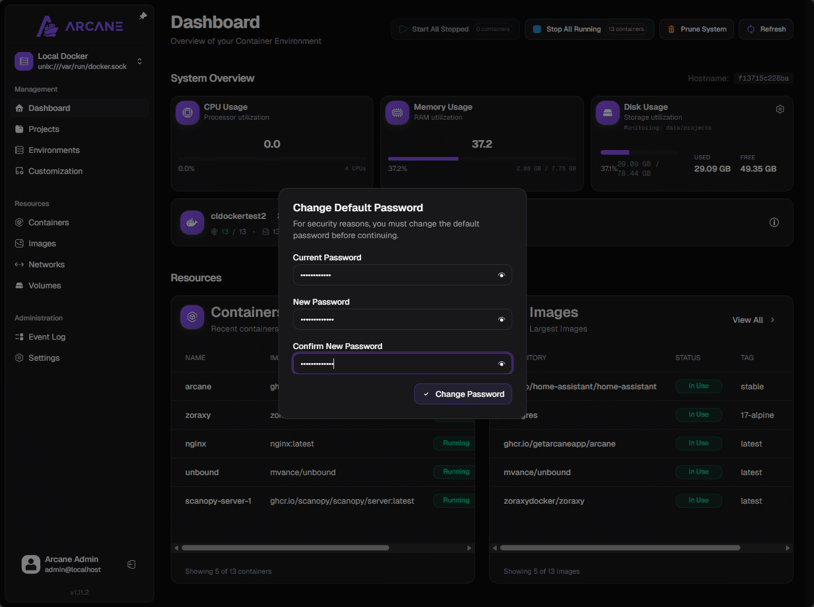
Task: Click the logout icon next to Arcane Admin
Action: click(131, 564)
